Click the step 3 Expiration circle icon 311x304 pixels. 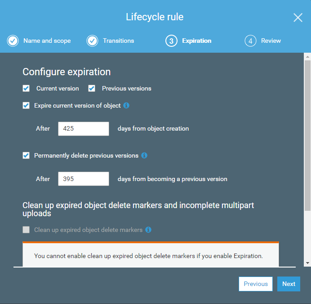click(171, 41)
